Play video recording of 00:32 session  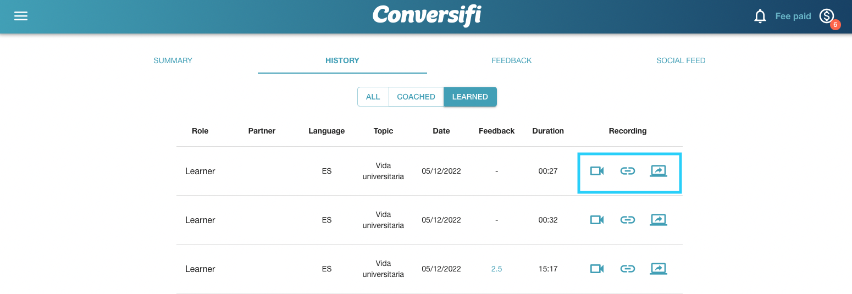[x=597, y=220]
